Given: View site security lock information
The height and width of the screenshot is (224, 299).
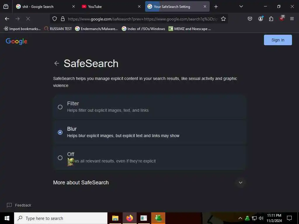Looking at the screenshot, I should coord(63,19).
